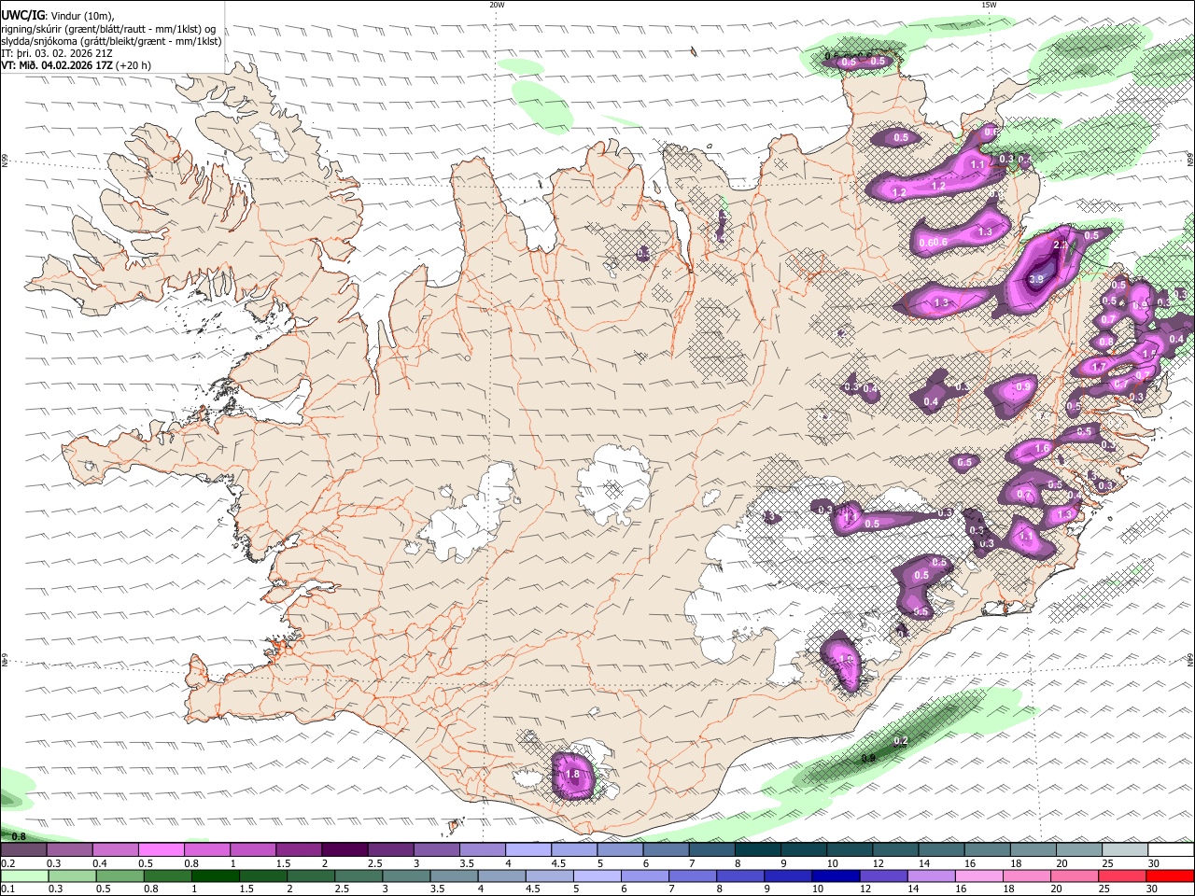Select the darkest green 1 swatch in lower legend row

pos(215,875)
